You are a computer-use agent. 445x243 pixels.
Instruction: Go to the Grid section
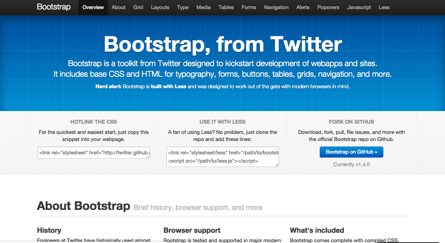pos(138,7)
